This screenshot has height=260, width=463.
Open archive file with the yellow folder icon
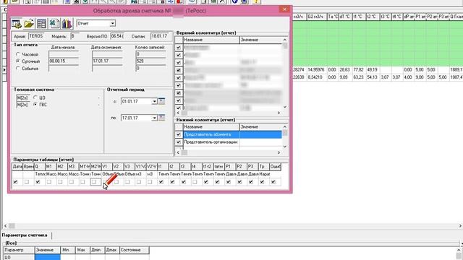(29, 24)
